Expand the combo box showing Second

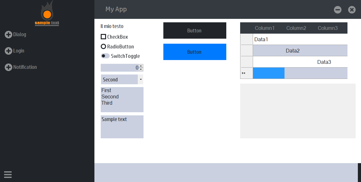141,80
